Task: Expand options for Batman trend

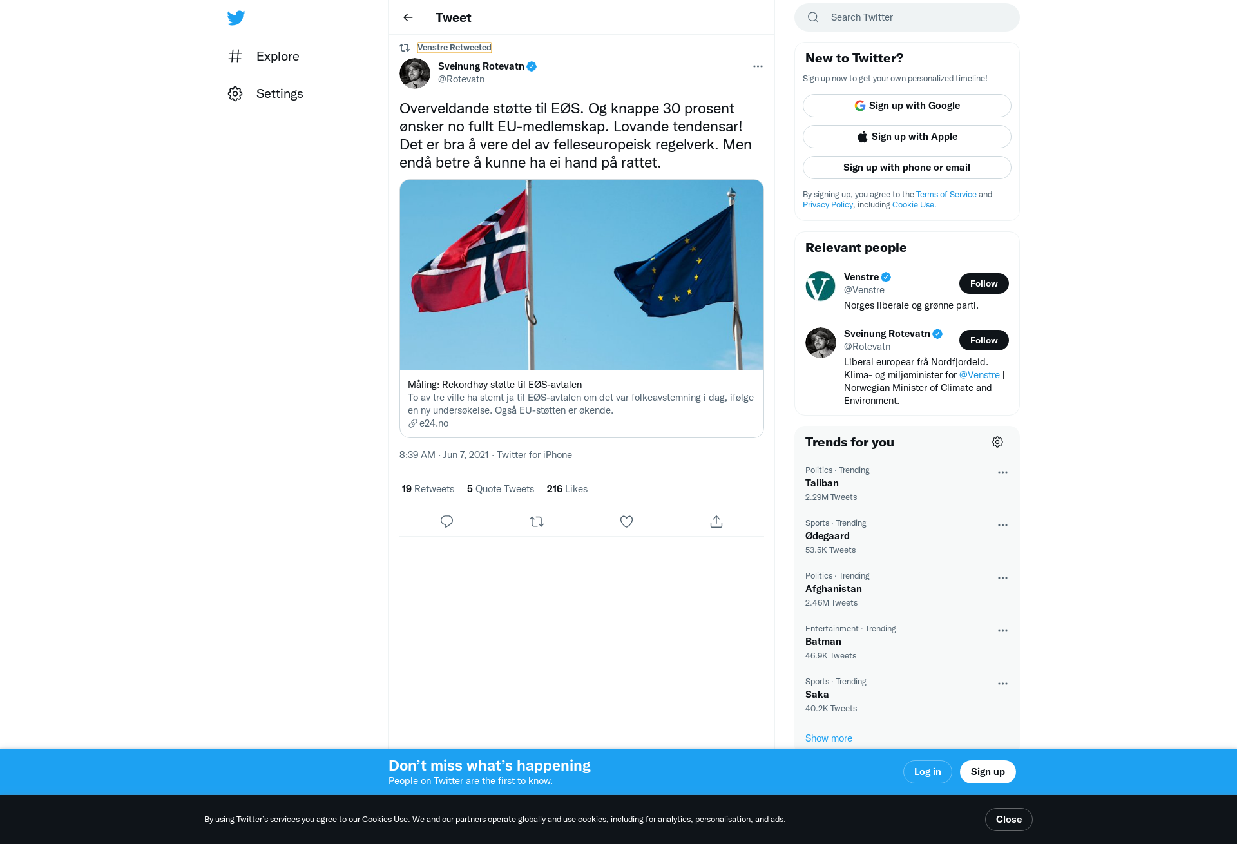Action: pyautogui.click(x=1002, y=631)
